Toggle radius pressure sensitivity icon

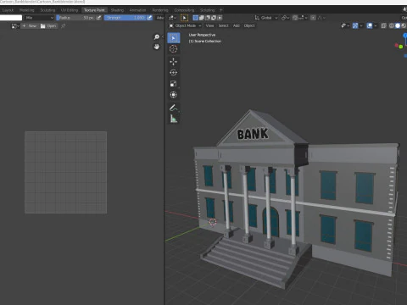[x=98, y=18]
